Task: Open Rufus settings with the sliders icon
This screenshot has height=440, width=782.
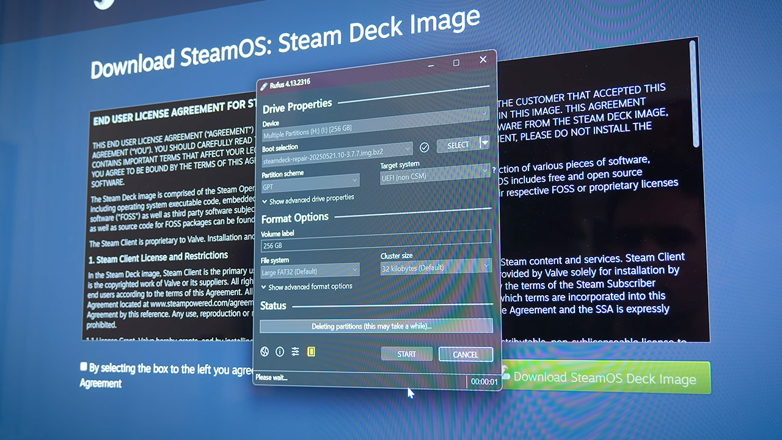Action: coord(295,351)
